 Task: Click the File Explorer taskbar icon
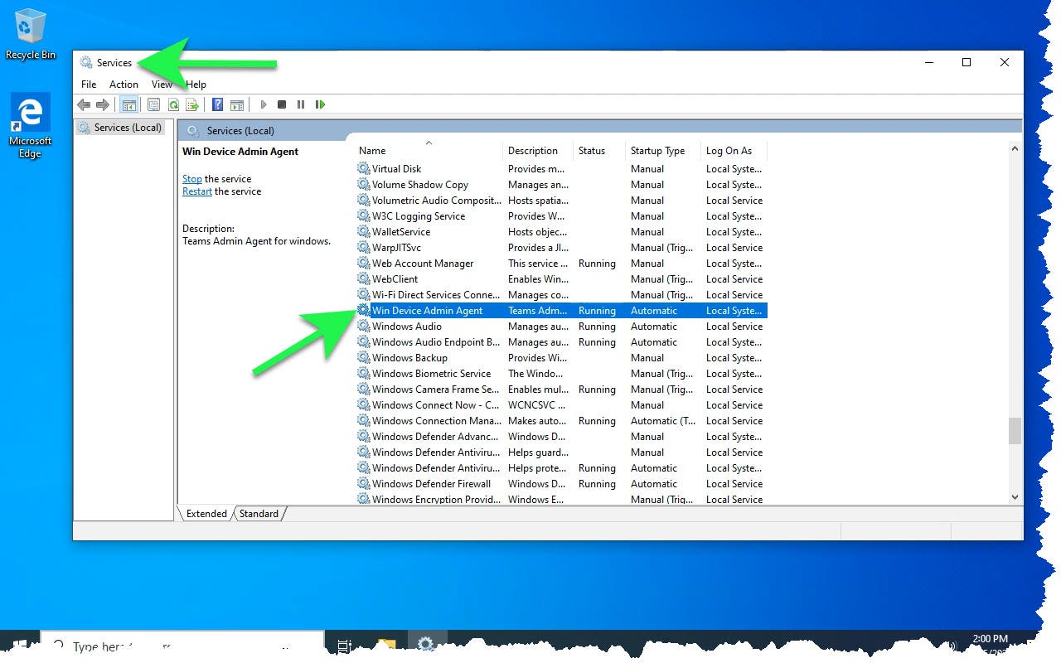point(386,644)
